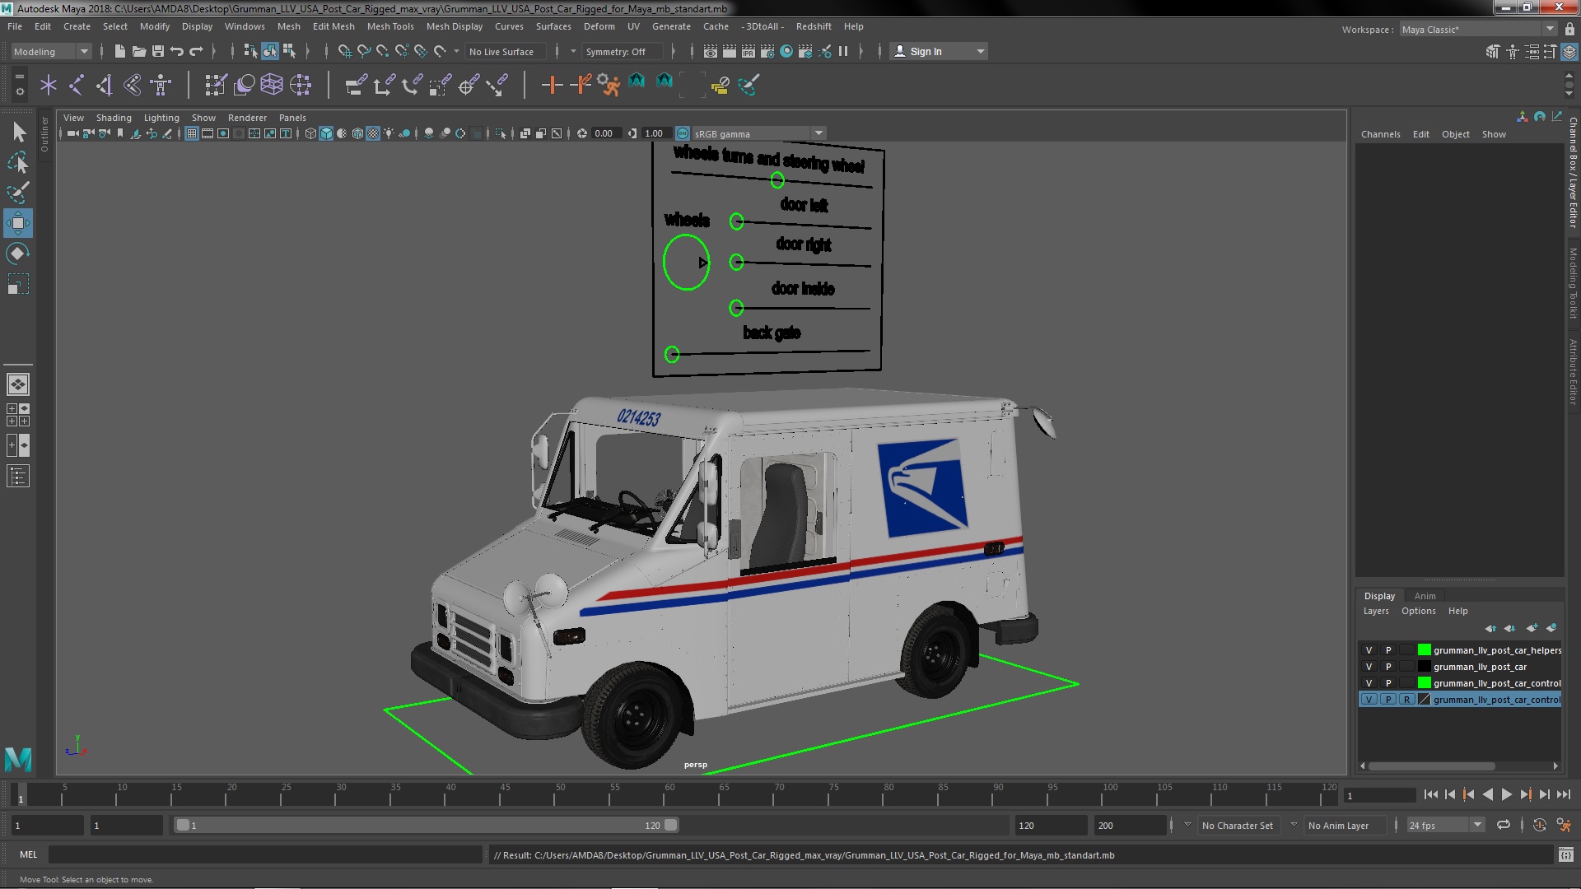This screenshot has width=1581, height=889.
Task: Click the Save Scene disk icon
Action: click(158, 51)
